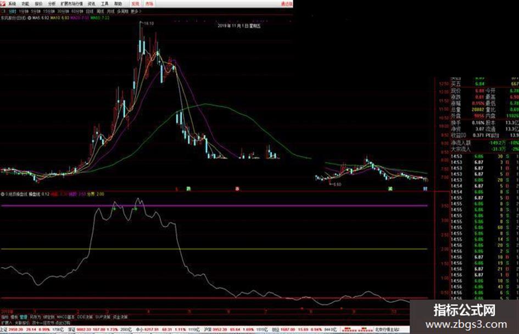Switch to the 发现 tab
519x334 pixels.
(135, 4)
